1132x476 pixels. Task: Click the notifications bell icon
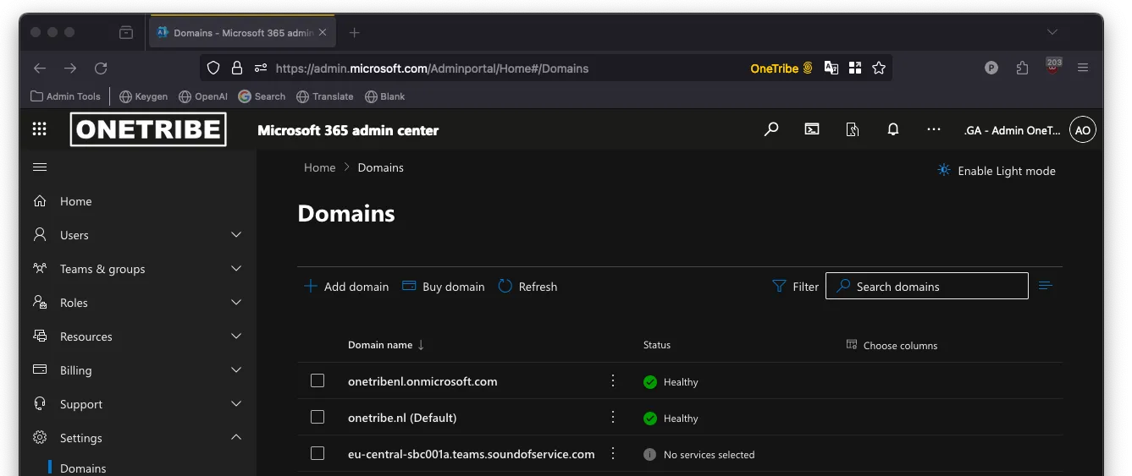(x=893, y=129)
